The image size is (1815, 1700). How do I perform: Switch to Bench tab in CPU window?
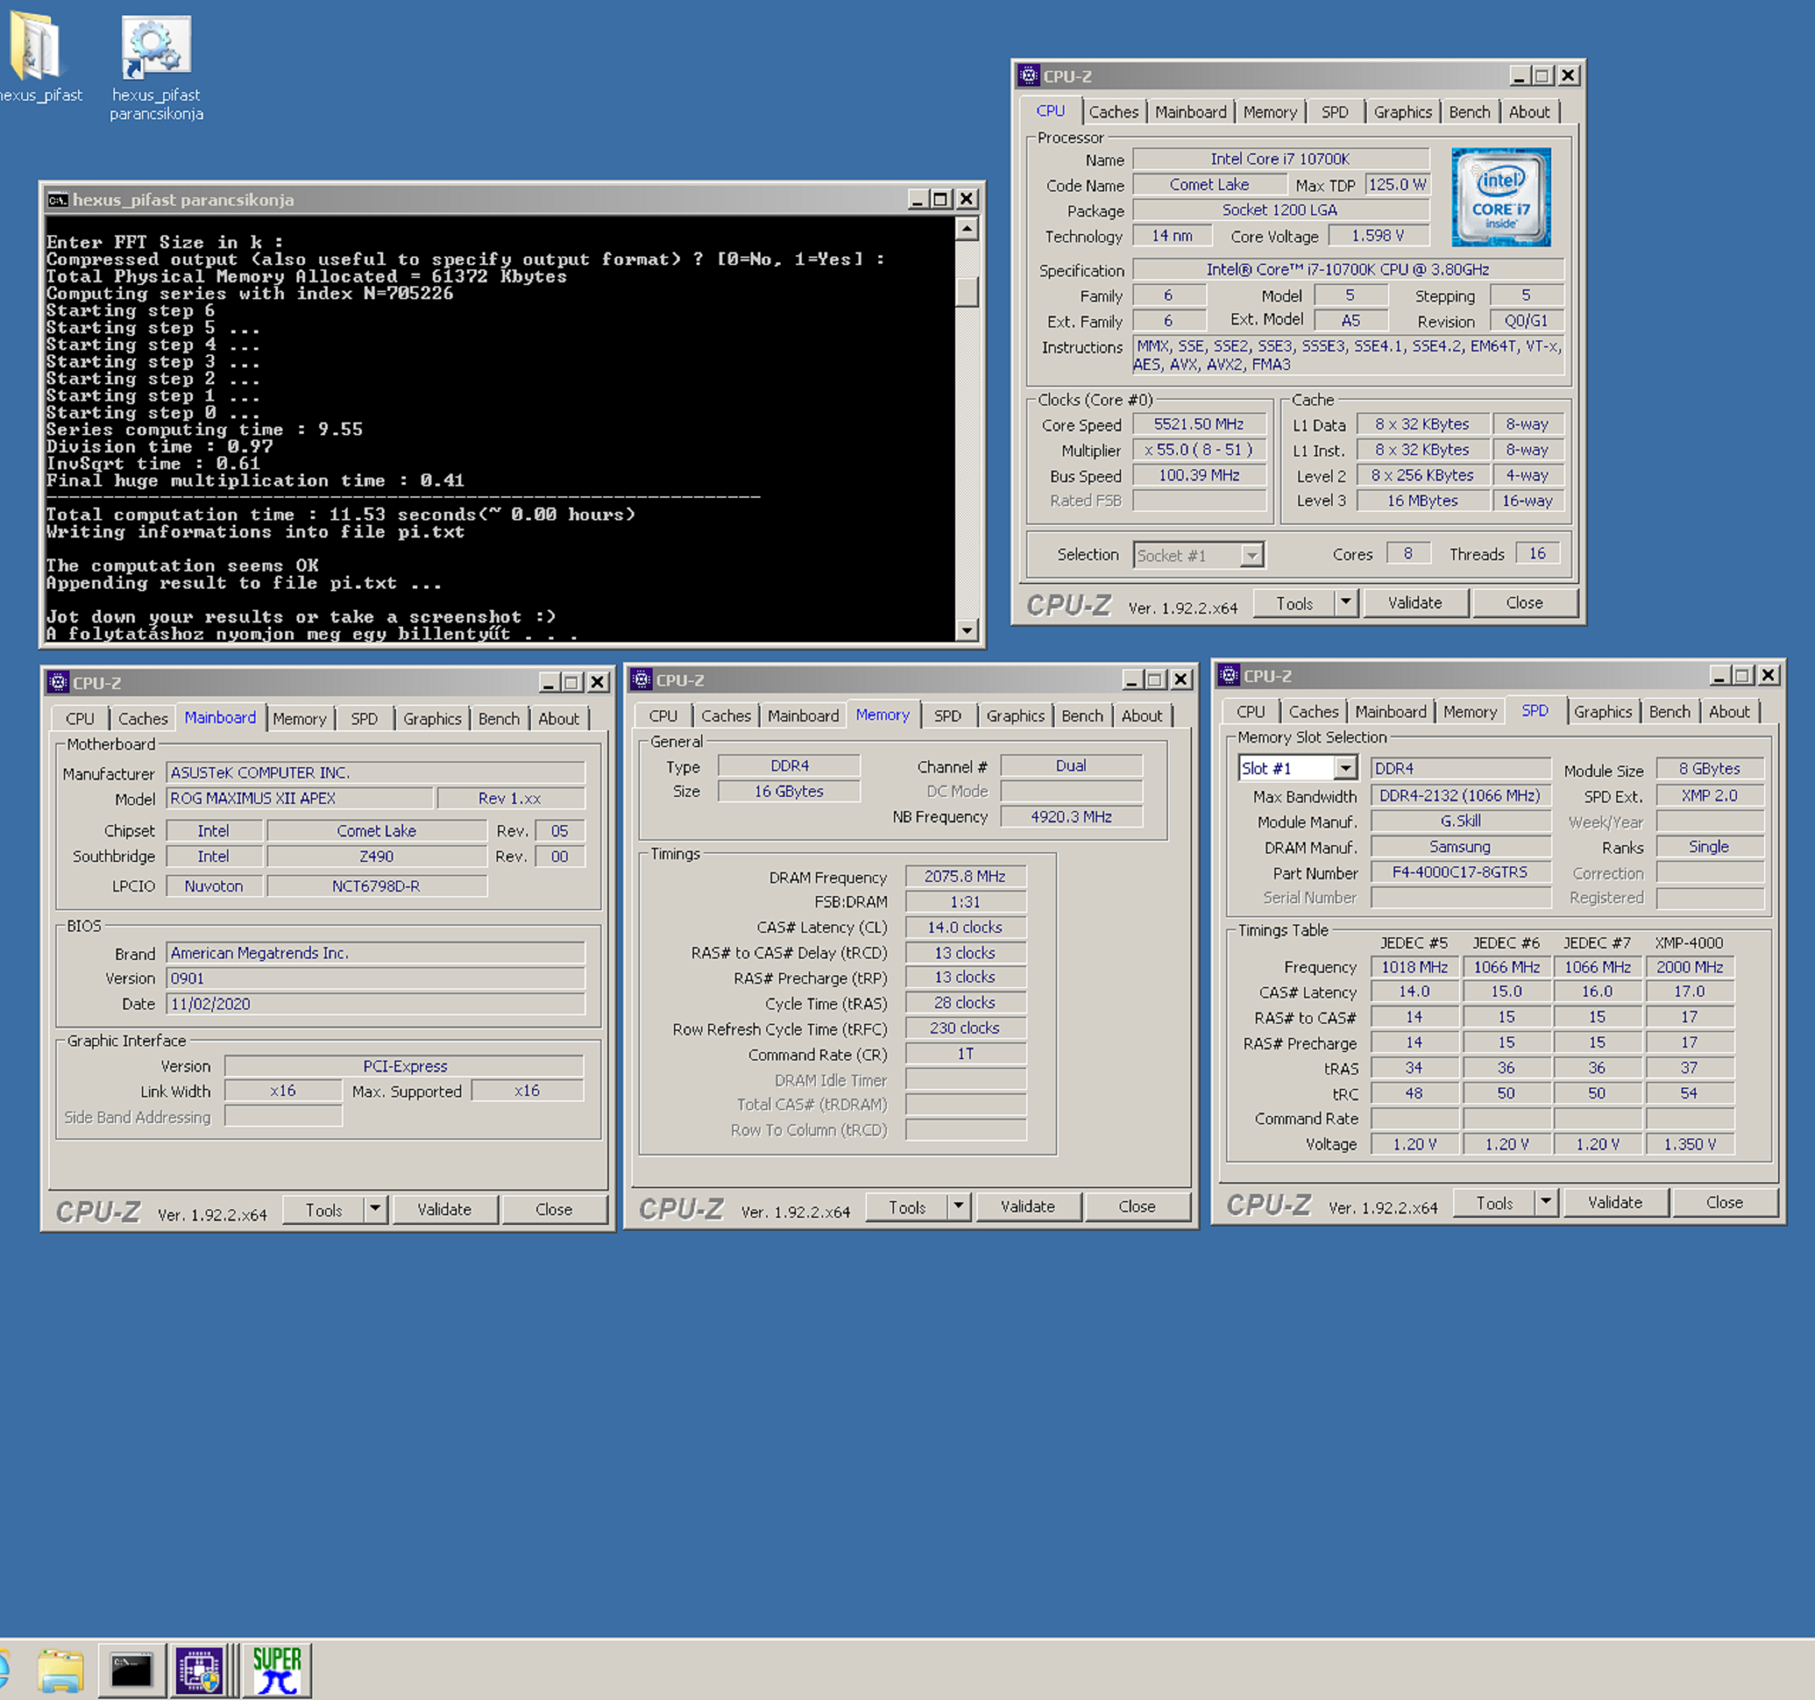[1469, 112]
